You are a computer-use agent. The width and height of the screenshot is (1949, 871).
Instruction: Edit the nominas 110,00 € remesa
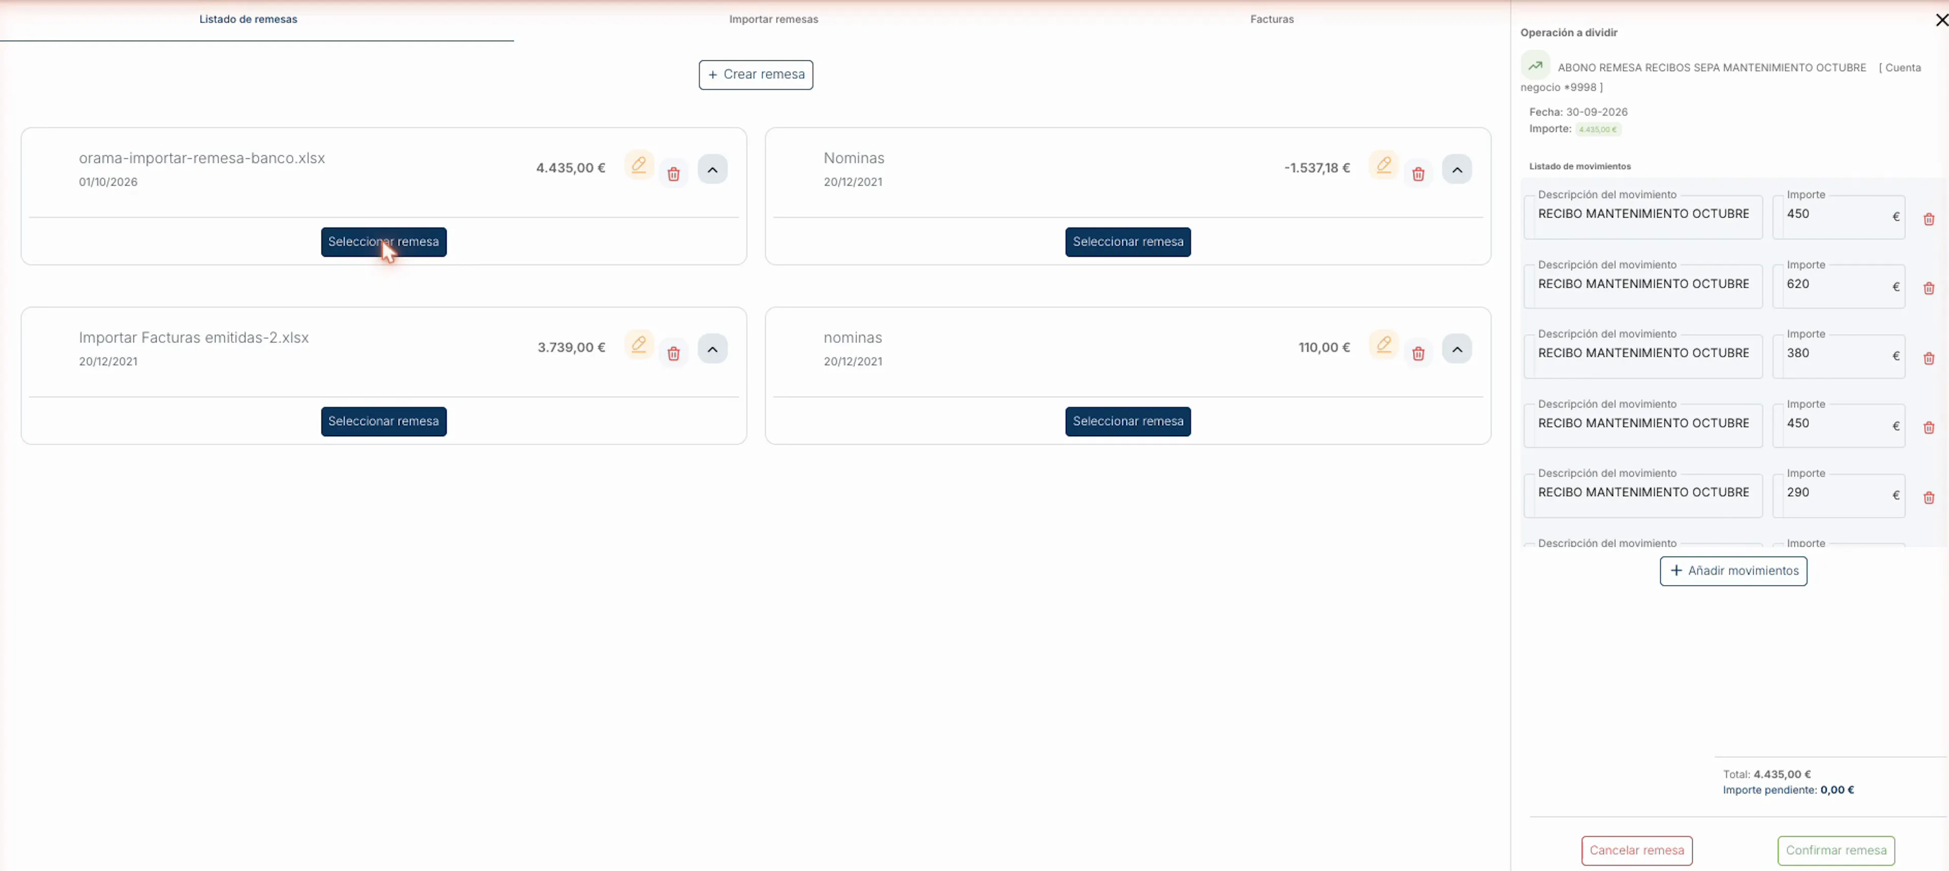pyautogui.click(x=1383, y=345)
